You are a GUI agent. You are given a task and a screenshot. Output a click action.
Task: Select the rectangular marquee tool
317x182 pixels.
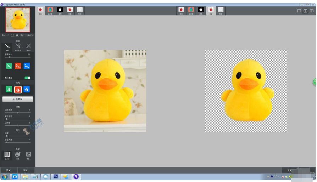click(12, 35)
